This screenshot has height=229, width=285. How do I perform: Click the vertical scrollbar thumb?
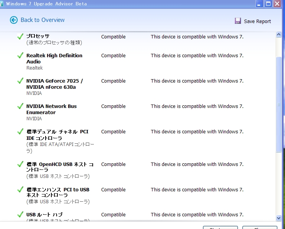pos(278,104)
